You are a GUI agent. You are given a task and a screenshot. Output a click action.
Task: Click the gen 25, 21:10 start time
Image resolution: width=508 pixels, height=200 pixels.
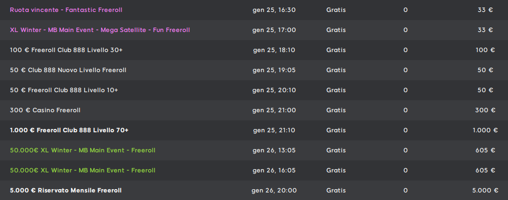274,131
